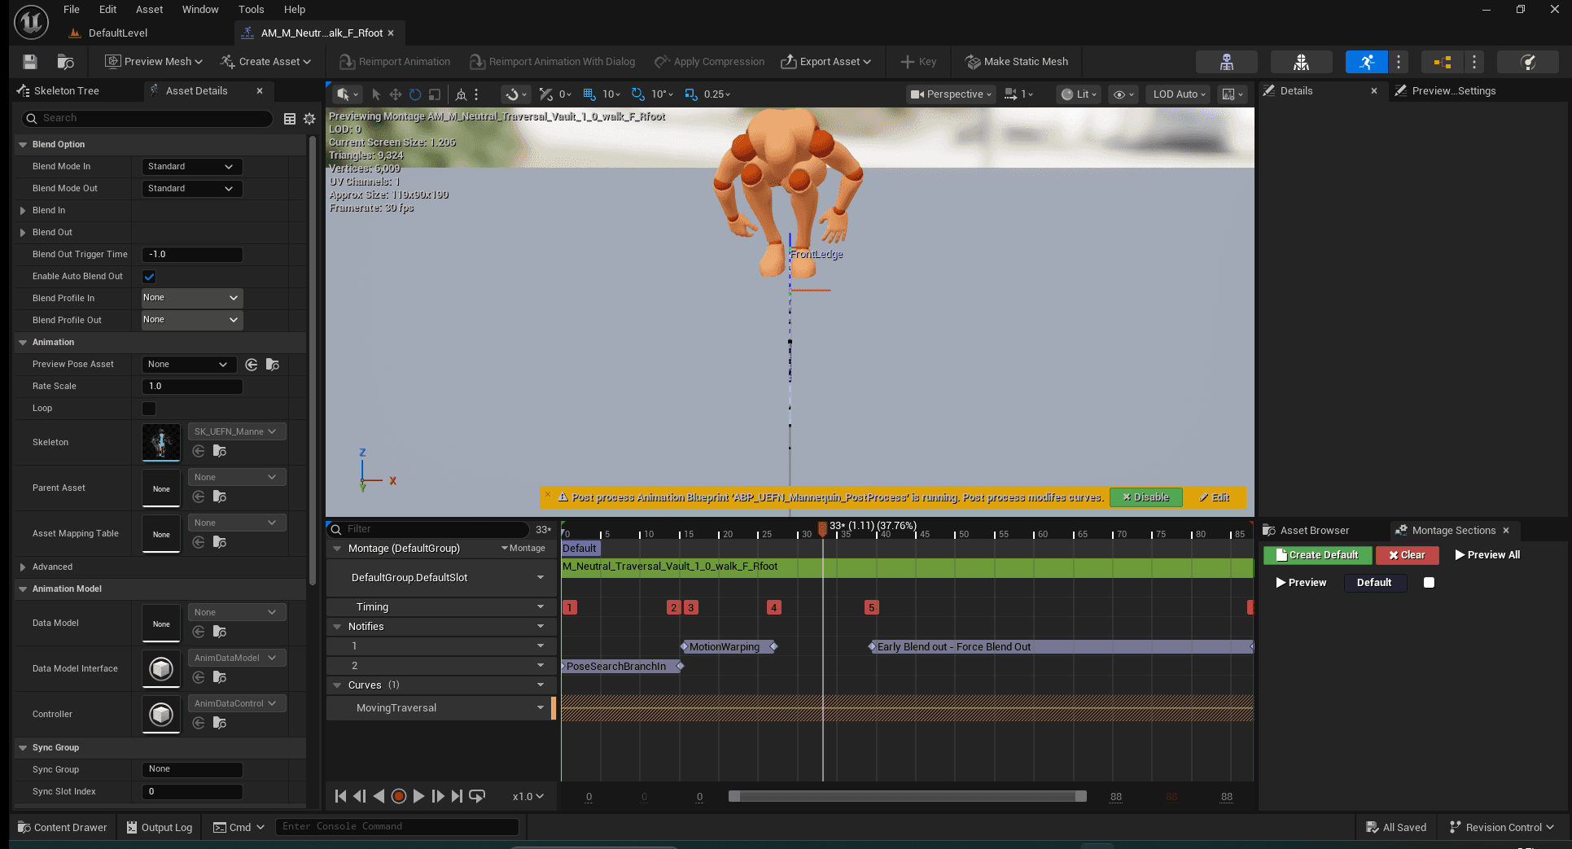
Task: Enable the Loop checkbox
Action: click(149, 409)
